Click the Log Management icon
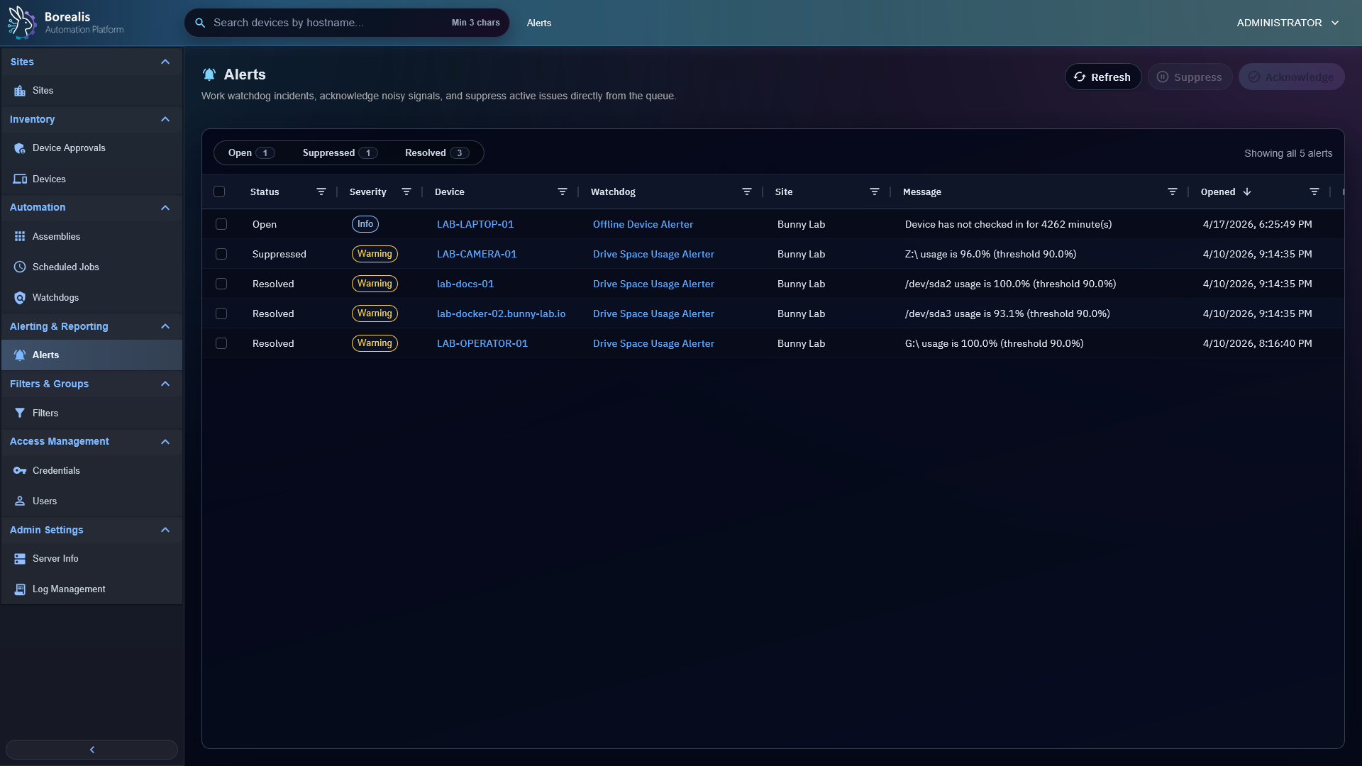 (x=20, y=589)
